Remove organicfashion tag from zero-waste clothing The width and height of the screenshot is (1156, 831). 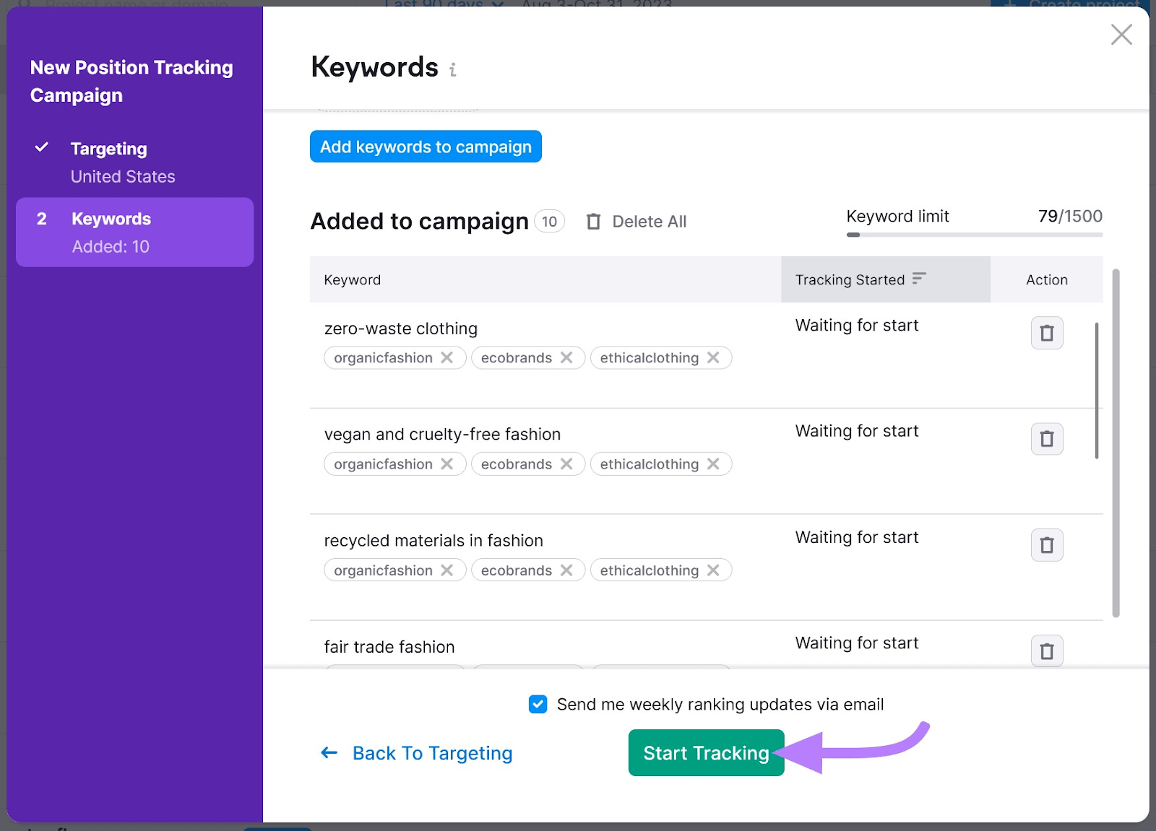[x=447, y=358]
